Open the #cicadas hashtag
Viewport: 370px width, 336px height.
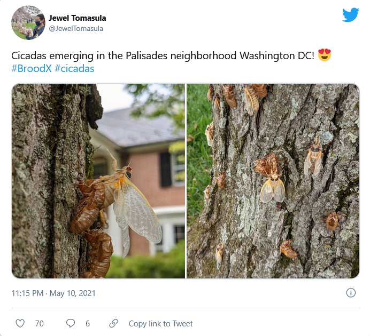[74, 68]
